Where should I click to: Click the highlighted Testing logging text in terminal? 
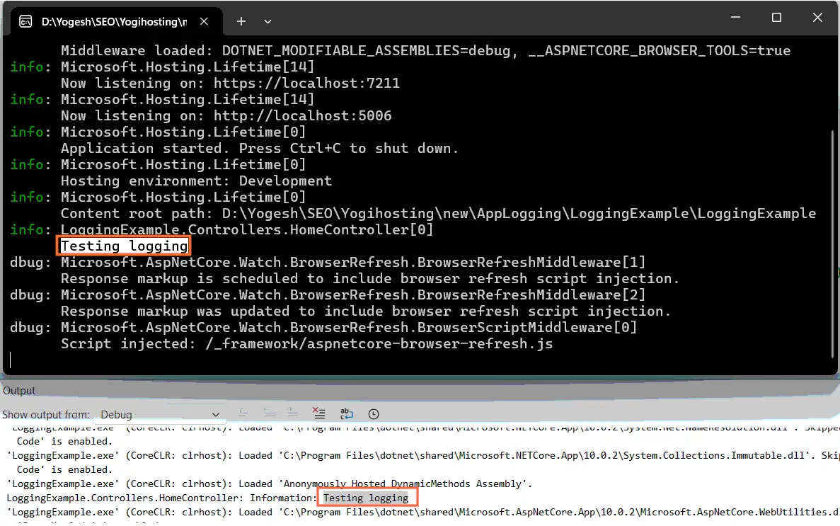click(122, 245)
